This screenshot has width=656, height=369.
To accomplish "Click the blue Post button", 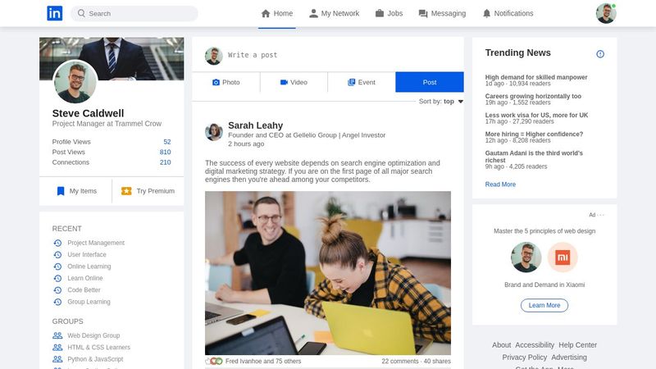I will (x=429, y=82).
